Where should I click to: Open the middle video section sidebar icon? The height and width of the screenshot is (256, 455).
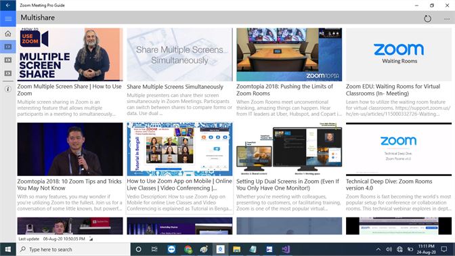coord(8,60)
